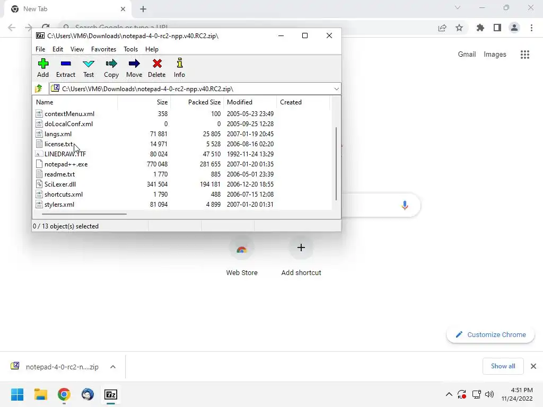The height and width of the screenshot is (407, 543).
Task: Open new tab in Chrome
Action: click(143, 9)
